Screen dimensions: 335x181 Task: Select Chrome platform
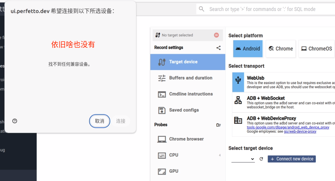[x=281, y=49]
